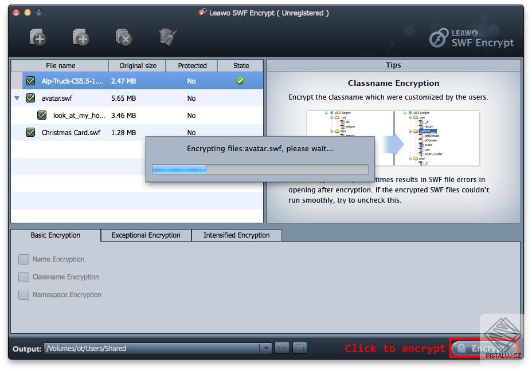Click the 'Encrypting files:avatar.swf' message

point(260,148)
